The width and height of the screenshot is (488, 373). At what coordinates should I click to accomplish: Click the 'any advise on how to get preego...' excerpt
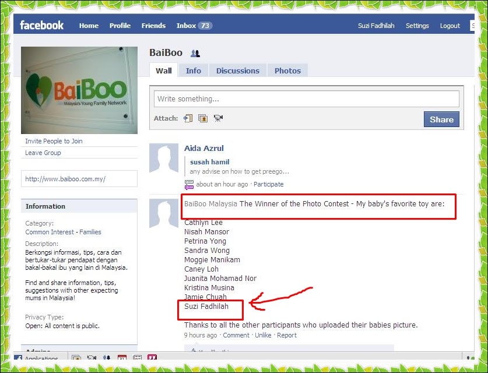pyautogui.click(x=239, y=171)
